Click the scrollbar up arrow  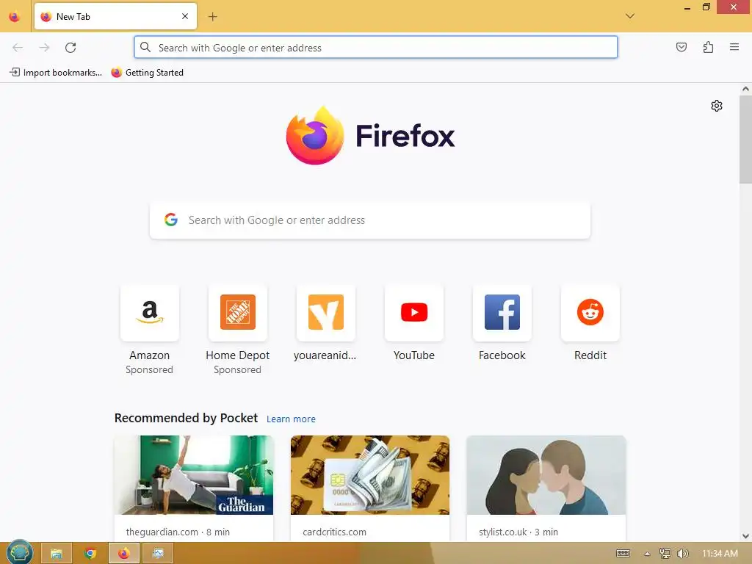coord(745,89)
